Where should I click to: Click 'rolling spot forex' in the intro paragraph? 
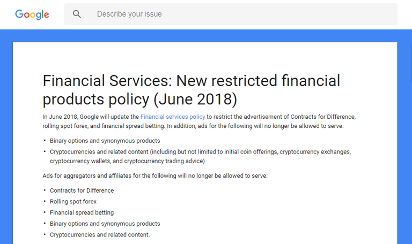tap(65, 126)
